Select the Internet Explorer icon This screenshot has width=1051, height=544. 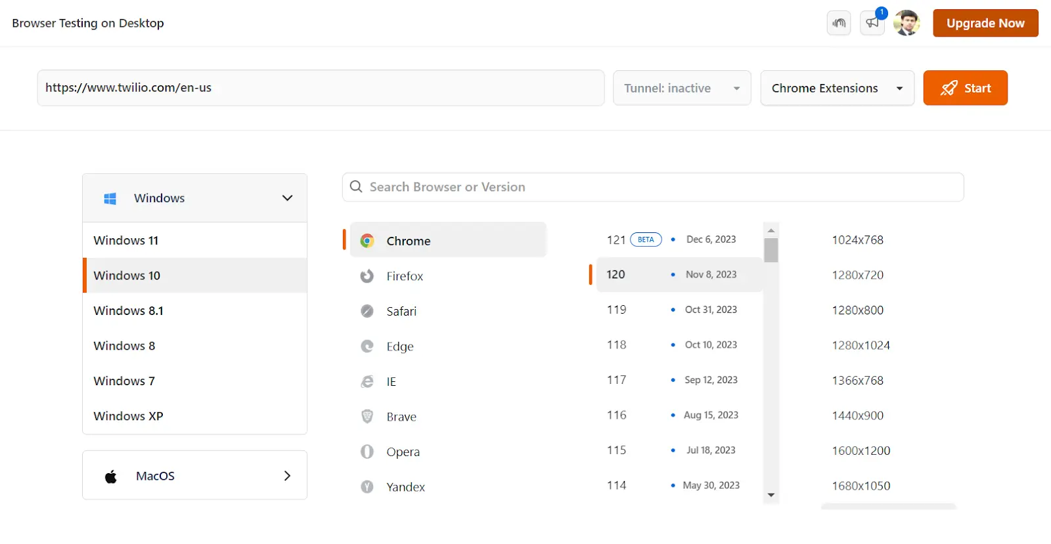367,381
